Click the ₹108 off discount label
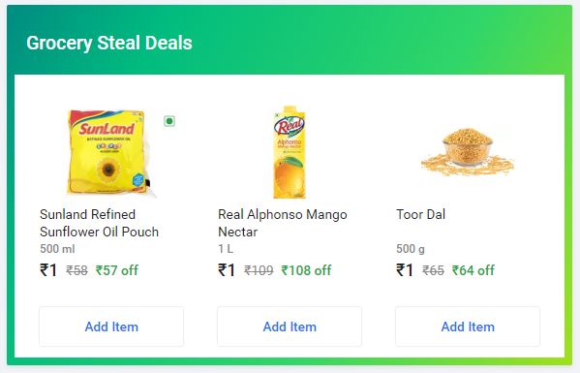This screenshot has height=373, width=580. coord(306,270)
